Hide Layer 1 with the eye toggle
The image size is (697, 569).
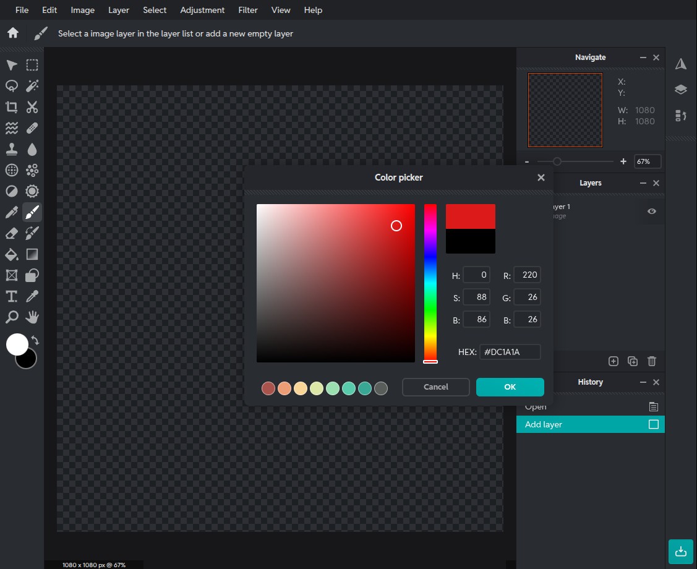click(651, 211)
